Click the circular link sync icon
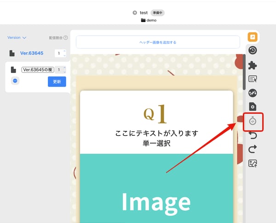The image size is (276, 223). [252, 93]
